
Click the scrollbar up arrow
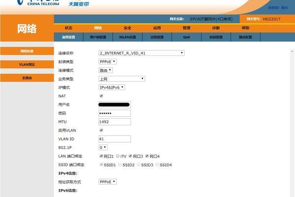click(x=292, y=51)
